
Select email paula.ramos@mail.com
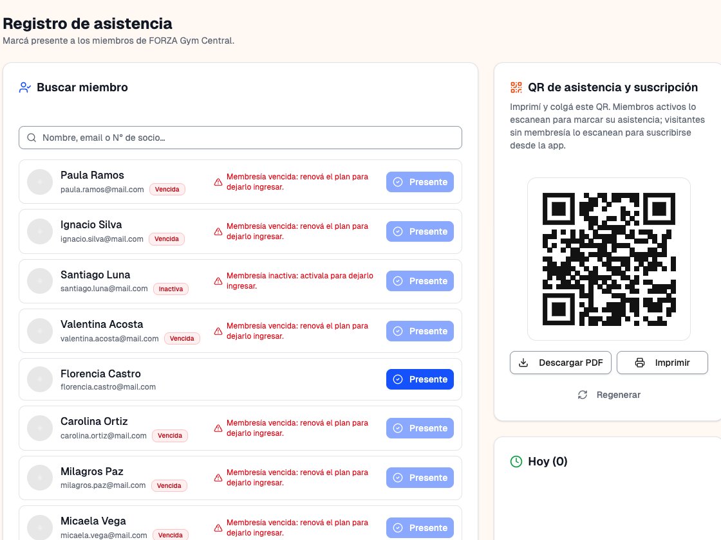(x=102, y=190)
